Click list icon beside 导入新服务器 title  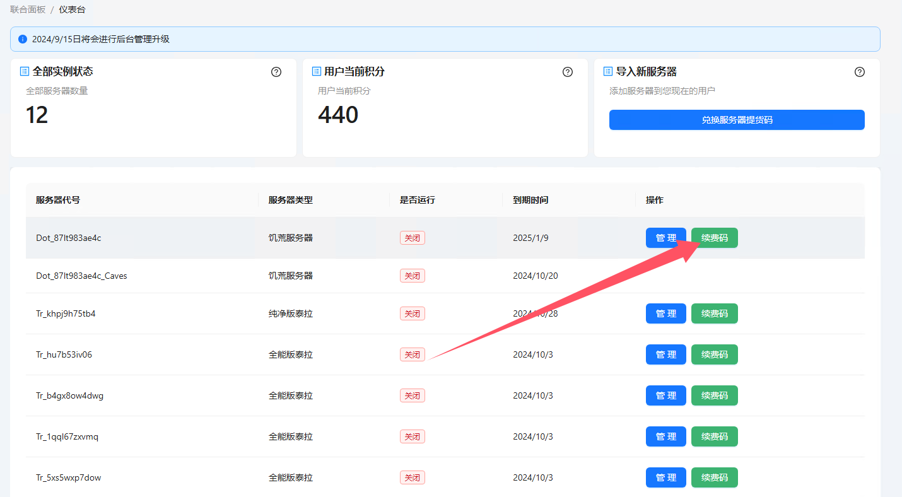click(608, 71)
